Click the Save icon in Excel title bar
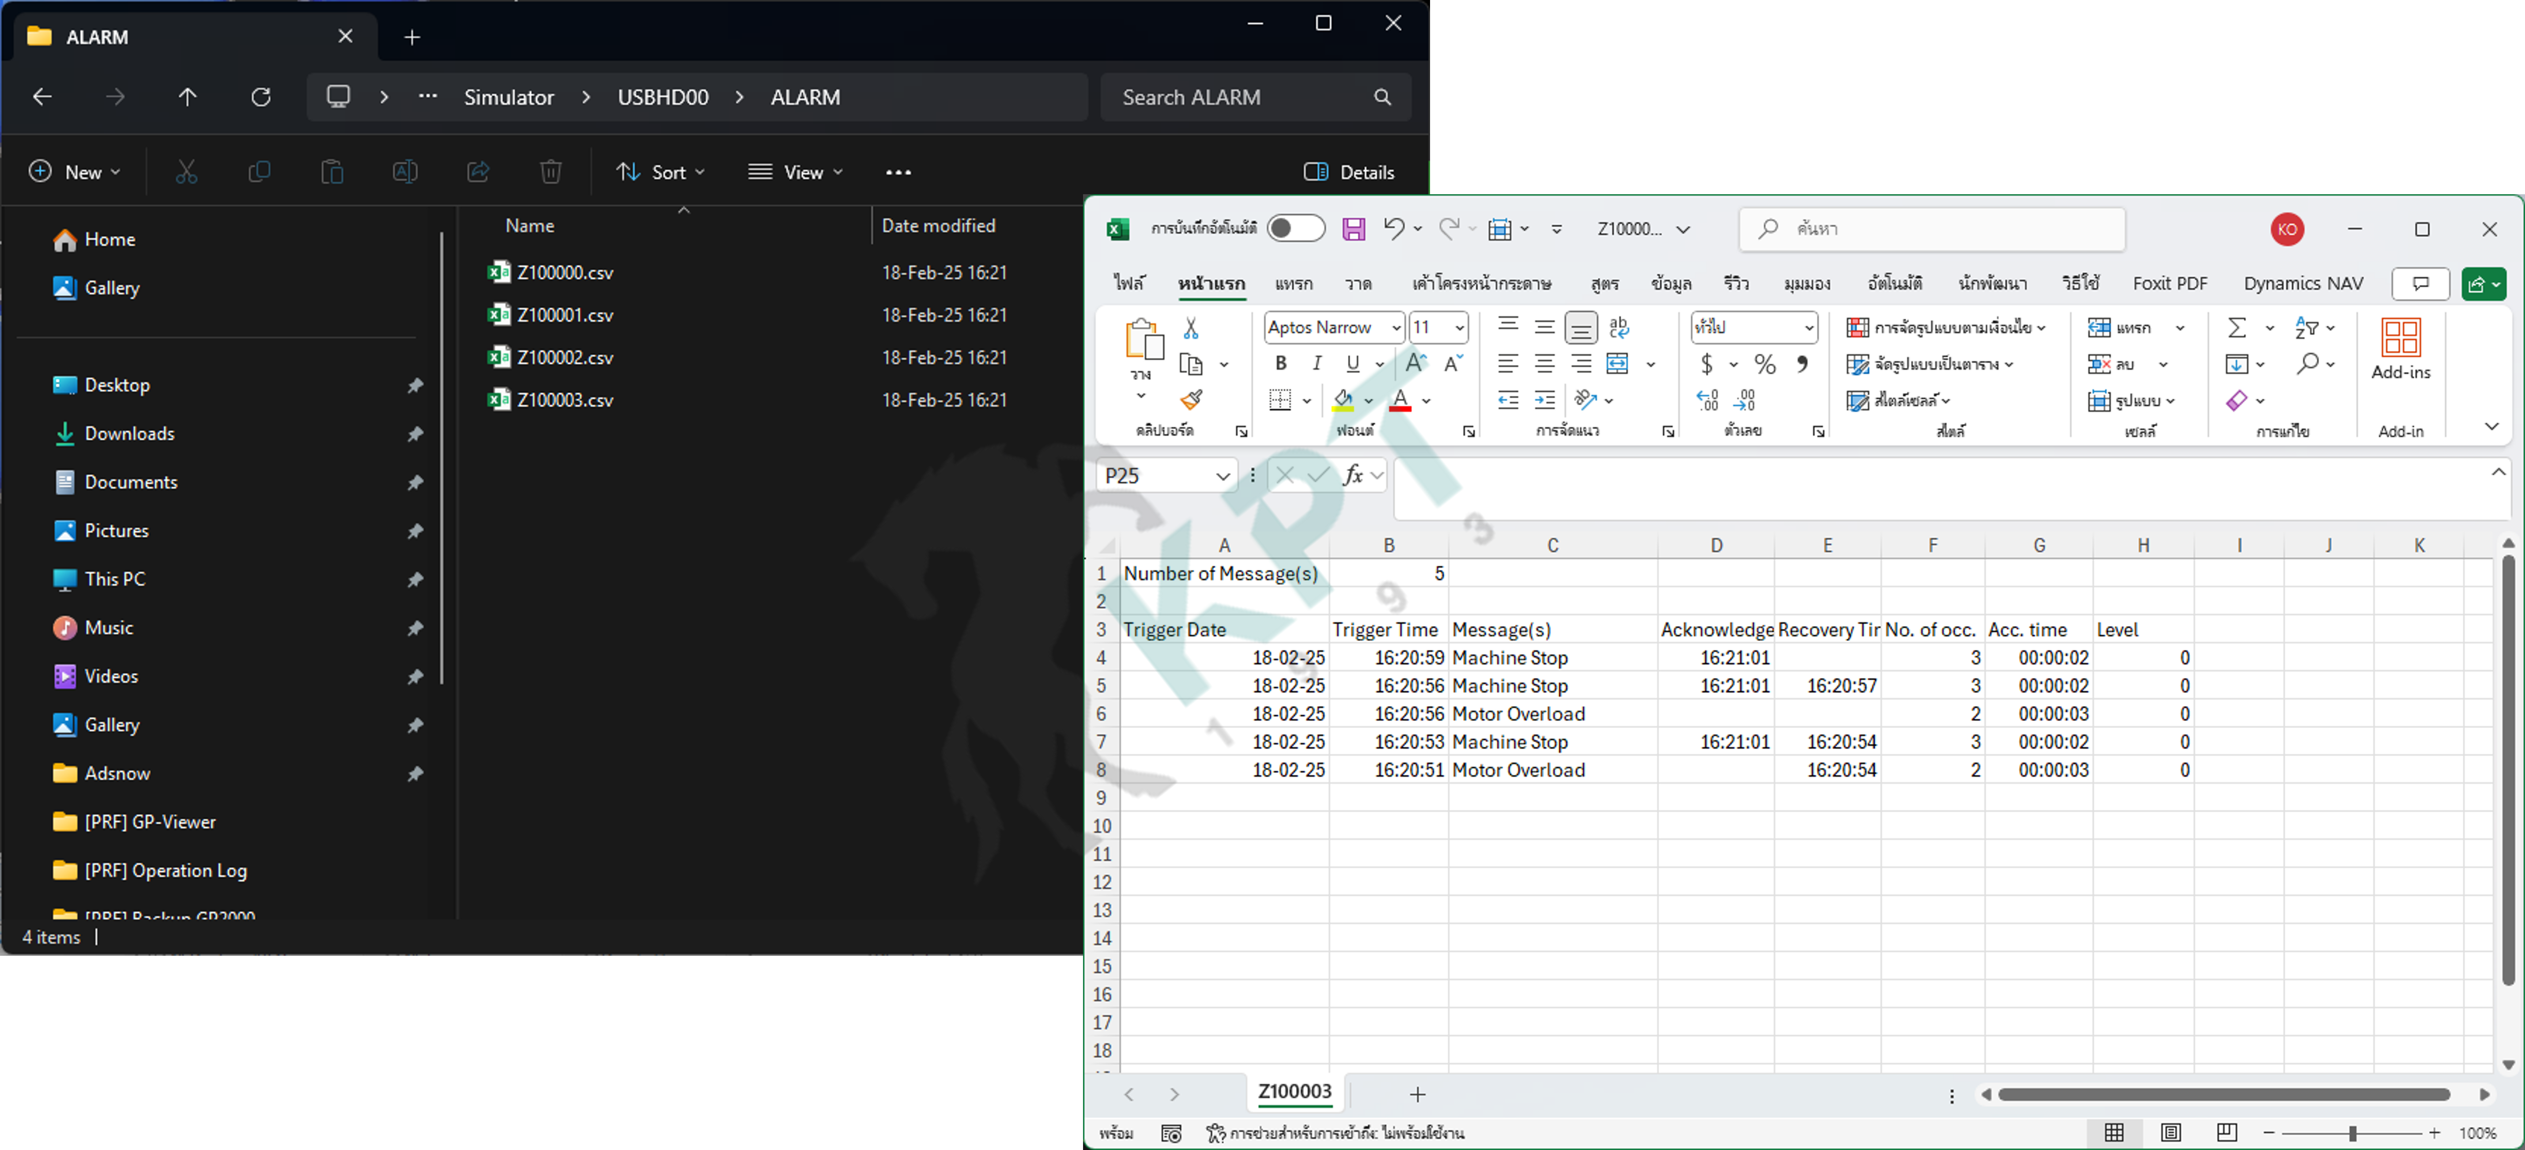 1353,230
